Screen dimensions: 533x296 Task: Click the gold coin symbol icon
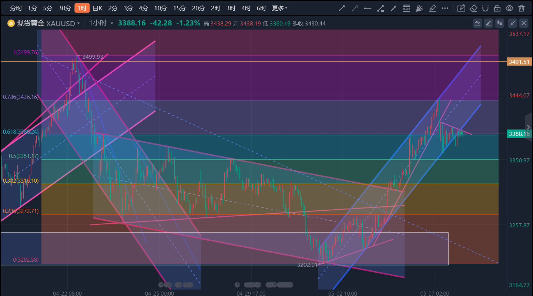[11, 23]
